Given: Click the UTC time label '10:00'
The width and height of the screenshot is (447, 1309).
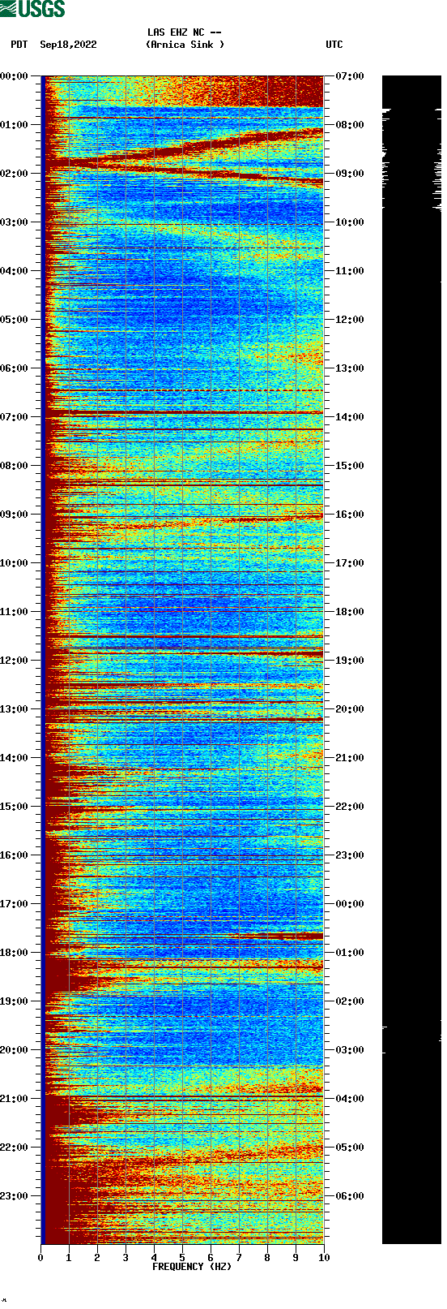Looking at the screenshot, I should tap(350, 222).
